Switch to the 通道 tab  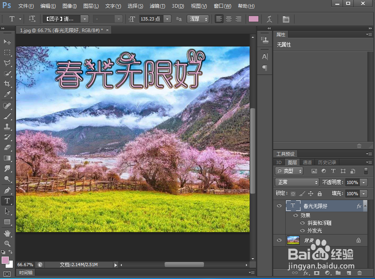[x=307, y=162]
